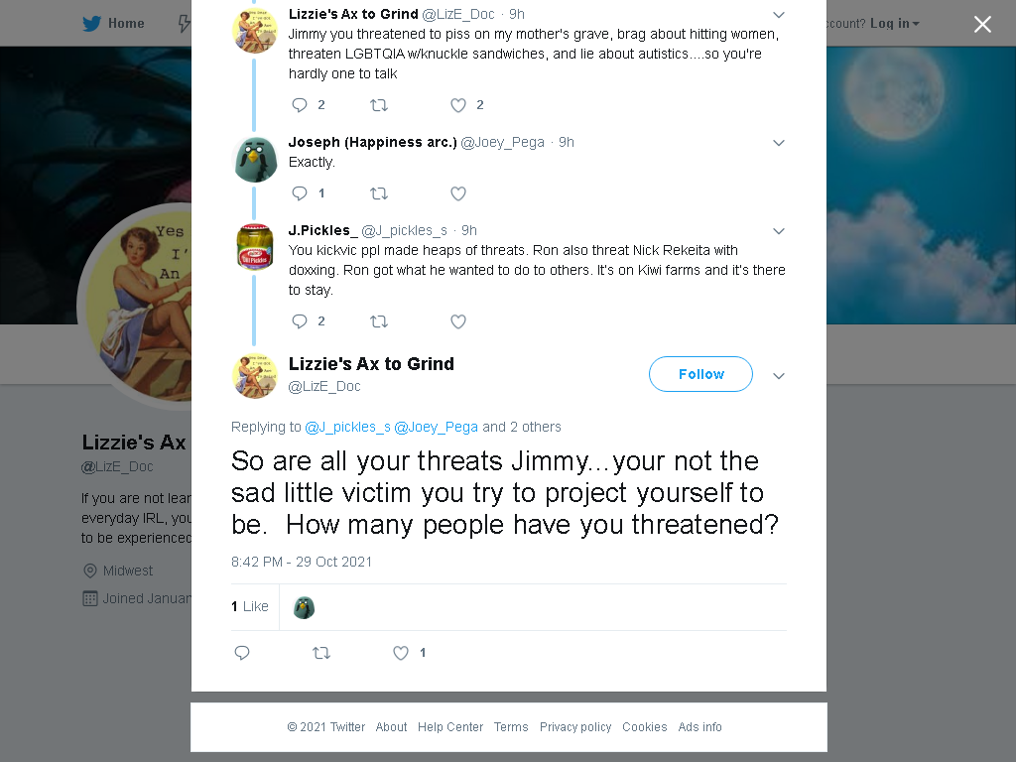
Task: Open chevron menu beside the Follow button
Action: point(779,376)
